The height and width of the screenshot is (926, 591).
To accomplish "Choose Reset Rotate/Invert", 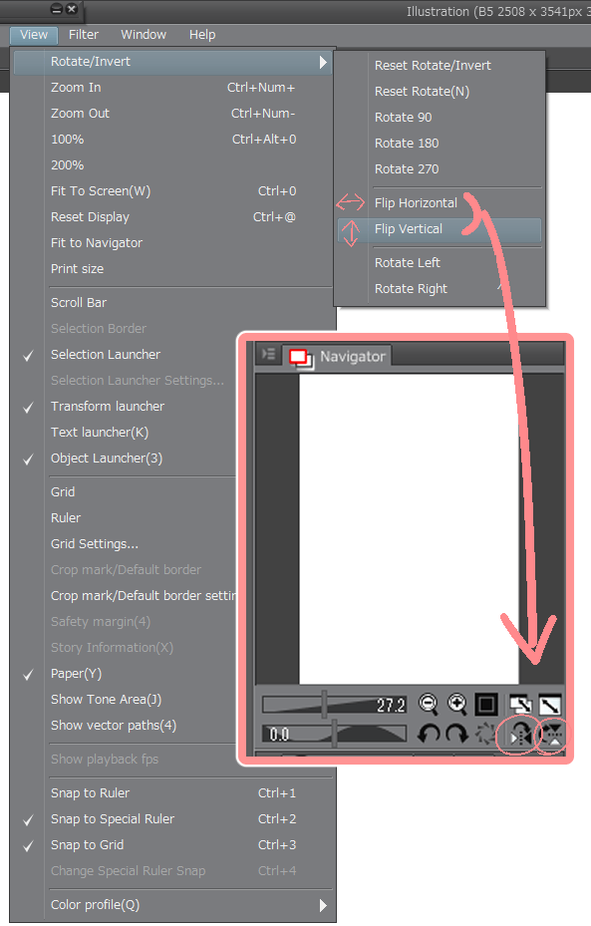I will click(439, 66).
